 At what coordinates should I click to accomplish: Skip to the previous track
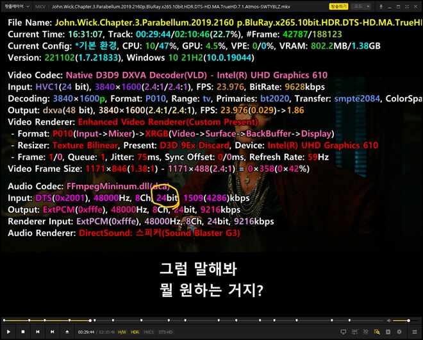click(38, 332)
